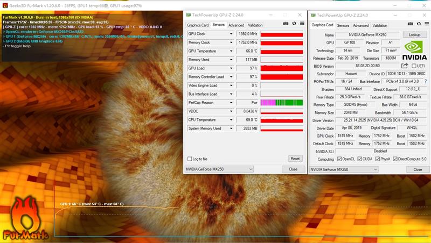Screen dimensions: 431x243
Task: Open the GPU Load sensor dropdown
Action: click(231, 68)
